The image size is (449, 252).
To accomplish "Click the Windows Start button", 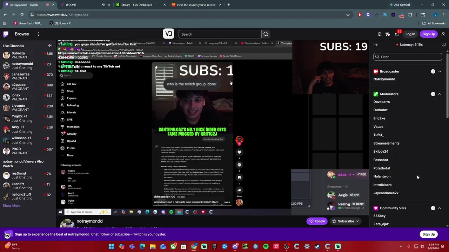I will pos(111,246).
